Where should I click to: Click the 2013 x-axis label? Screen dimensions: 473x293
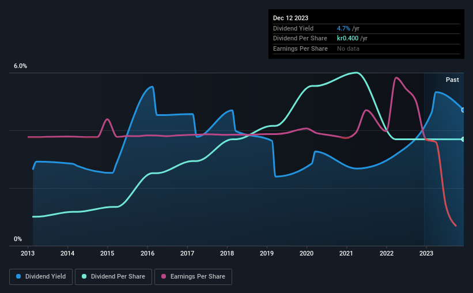pos(28,253)
